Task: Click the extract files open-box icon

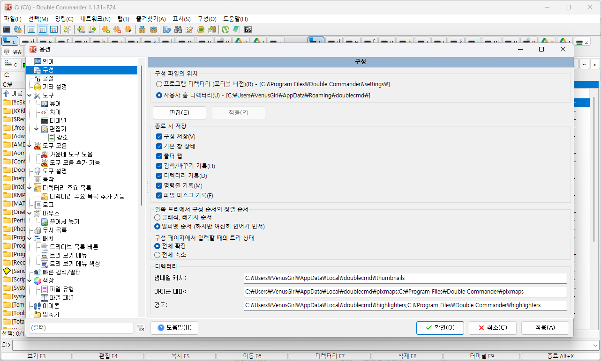Action: [x=153, y=29]
